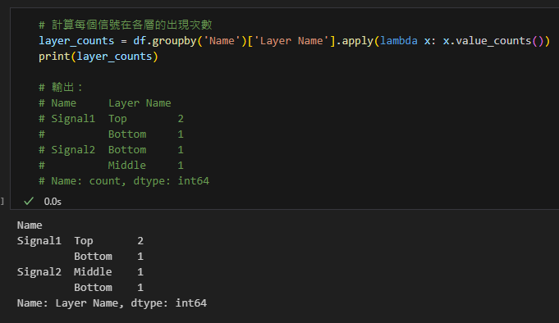Click value_counts() in the lambda expression
The height and width of the screenshot is (323, 559).
click(499, 41)
